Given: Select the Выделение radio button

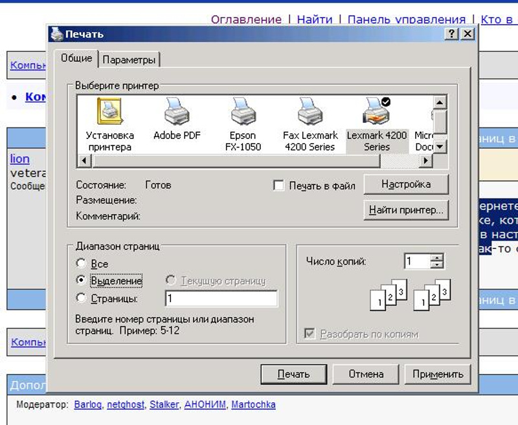Looking at the screenshot, I should tap(81, 280).
